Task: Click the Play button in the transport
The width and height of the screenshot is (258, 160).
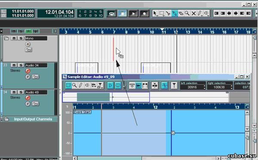Action: pyautogui.click(x=133, y=13)
